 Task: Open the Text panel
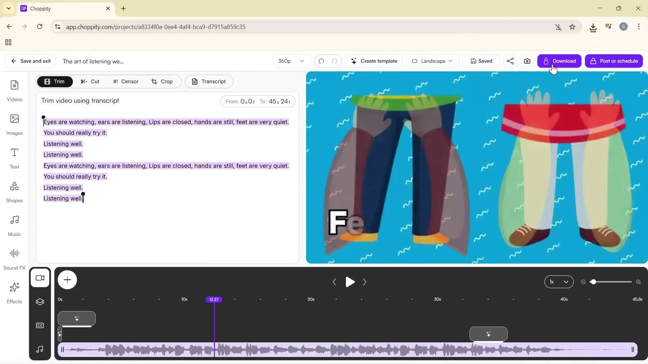pos(14,158)
